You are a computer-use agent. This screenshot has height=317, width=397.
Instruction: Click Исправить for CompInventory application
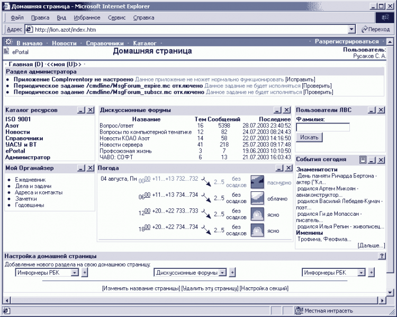click(300, 80)
